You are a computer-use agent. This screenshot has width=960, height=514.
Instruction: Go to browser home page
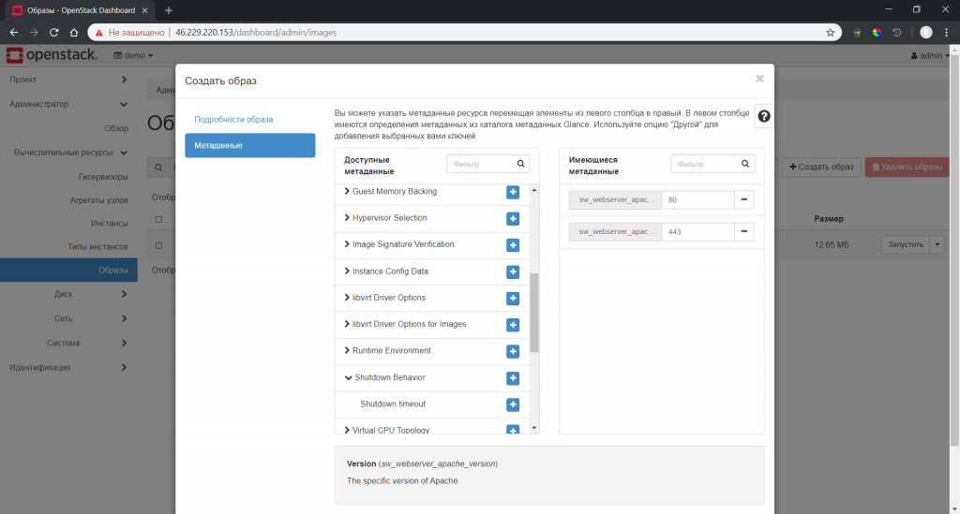[73, 33]
